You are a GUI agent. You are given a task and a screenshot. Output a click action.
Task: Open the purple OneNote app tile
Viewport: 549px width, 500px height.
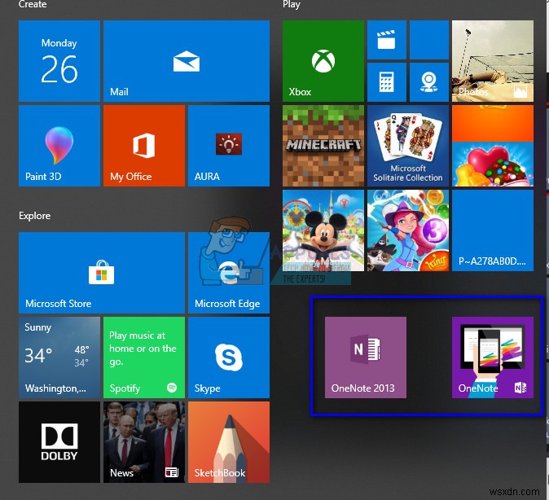tap(493, 357)
